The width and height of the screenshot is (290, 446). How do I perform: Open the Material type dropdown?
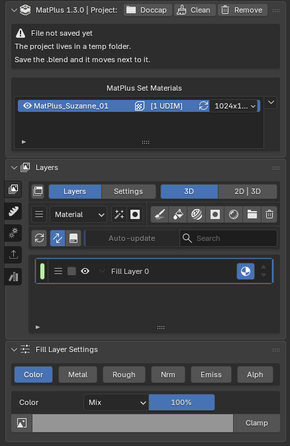tap(78, 214)
